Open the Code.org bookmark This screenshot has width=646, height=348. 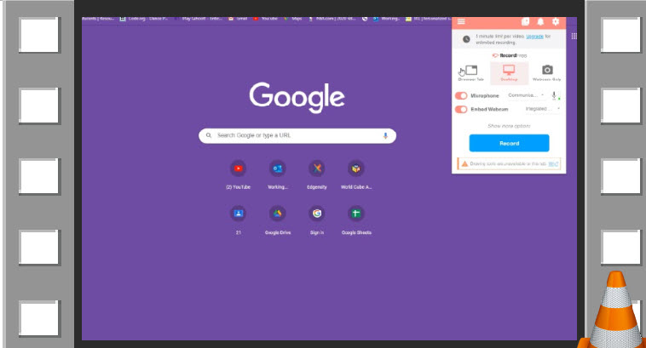pos(144,19)
